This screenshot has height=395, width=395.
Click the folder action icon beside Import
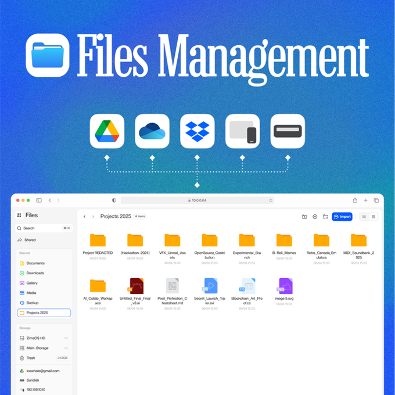[325, 217]
